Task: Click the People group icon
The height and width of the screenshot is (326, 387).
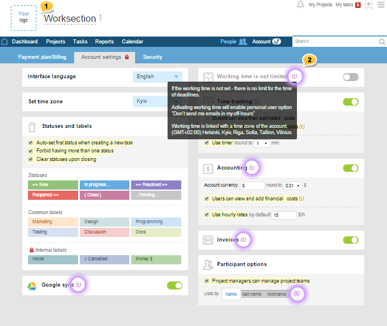Action: 243,42
